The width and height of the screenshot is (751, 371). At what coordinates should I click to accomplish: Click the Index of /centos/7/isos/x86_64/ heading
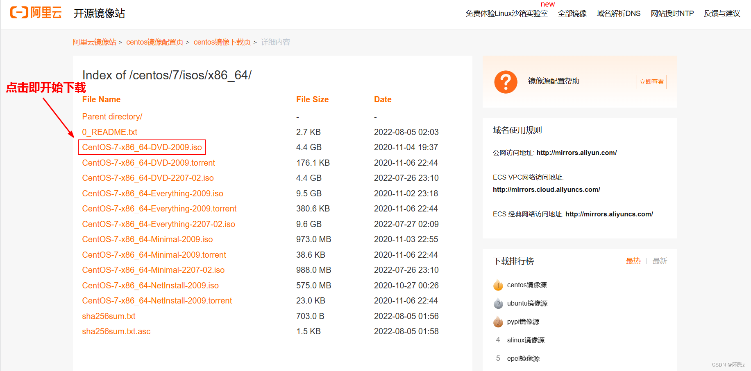[167, 75]
